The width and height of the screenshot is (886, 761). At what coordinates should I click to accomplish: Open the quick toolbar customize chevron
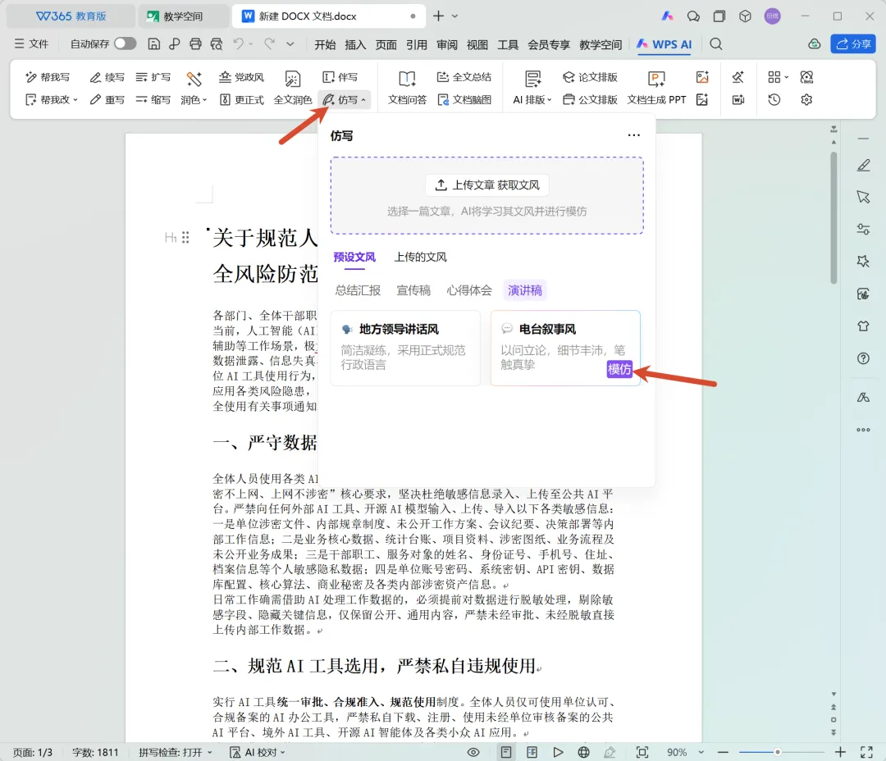coord(290,44)
